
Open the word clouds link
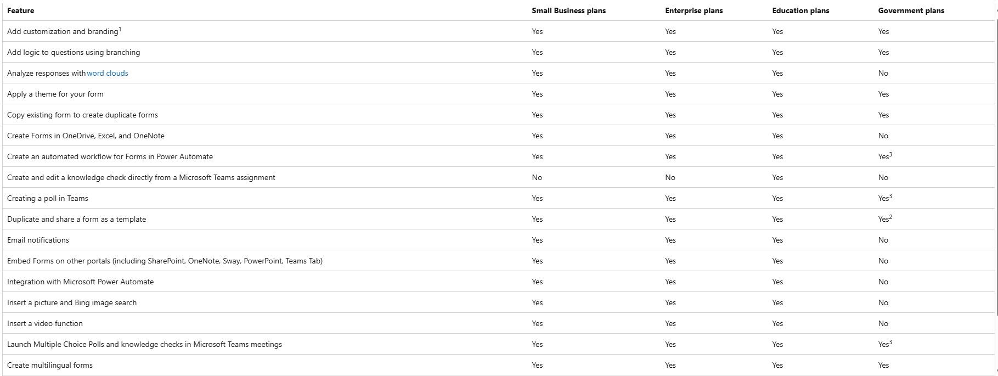(108, 73)
